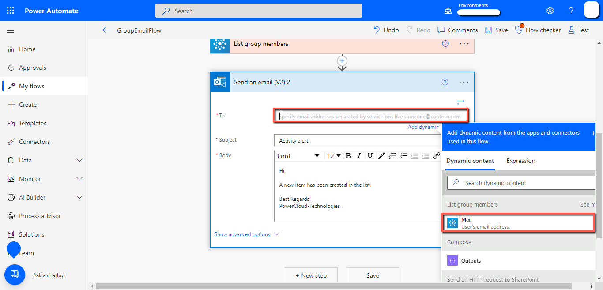The height and width of the screenshot is (290, 603).
Task: Open the user account avatar
Action: click(591, 10)
